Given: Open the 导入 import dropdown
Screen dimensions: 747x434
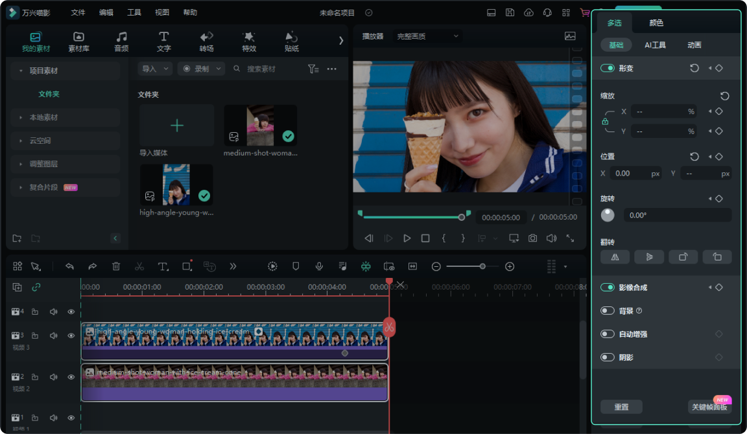Looking at the screenshot, I should tap(155, 69).
